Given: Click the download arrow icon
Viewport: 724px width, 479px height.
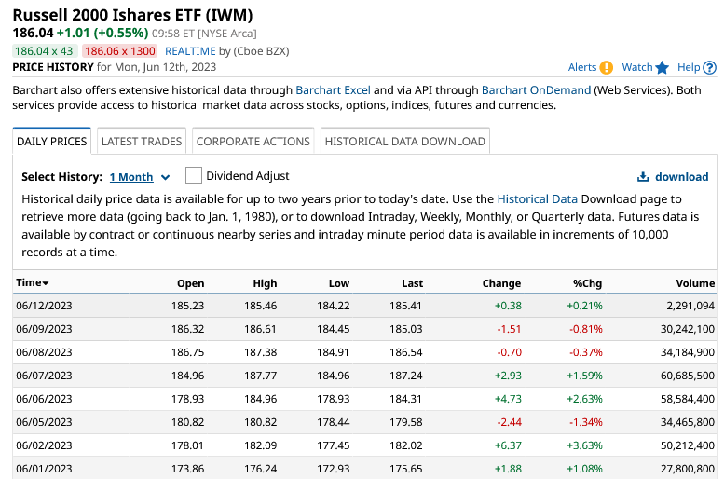Looking at the screenshot, I should tap(643, 177).
